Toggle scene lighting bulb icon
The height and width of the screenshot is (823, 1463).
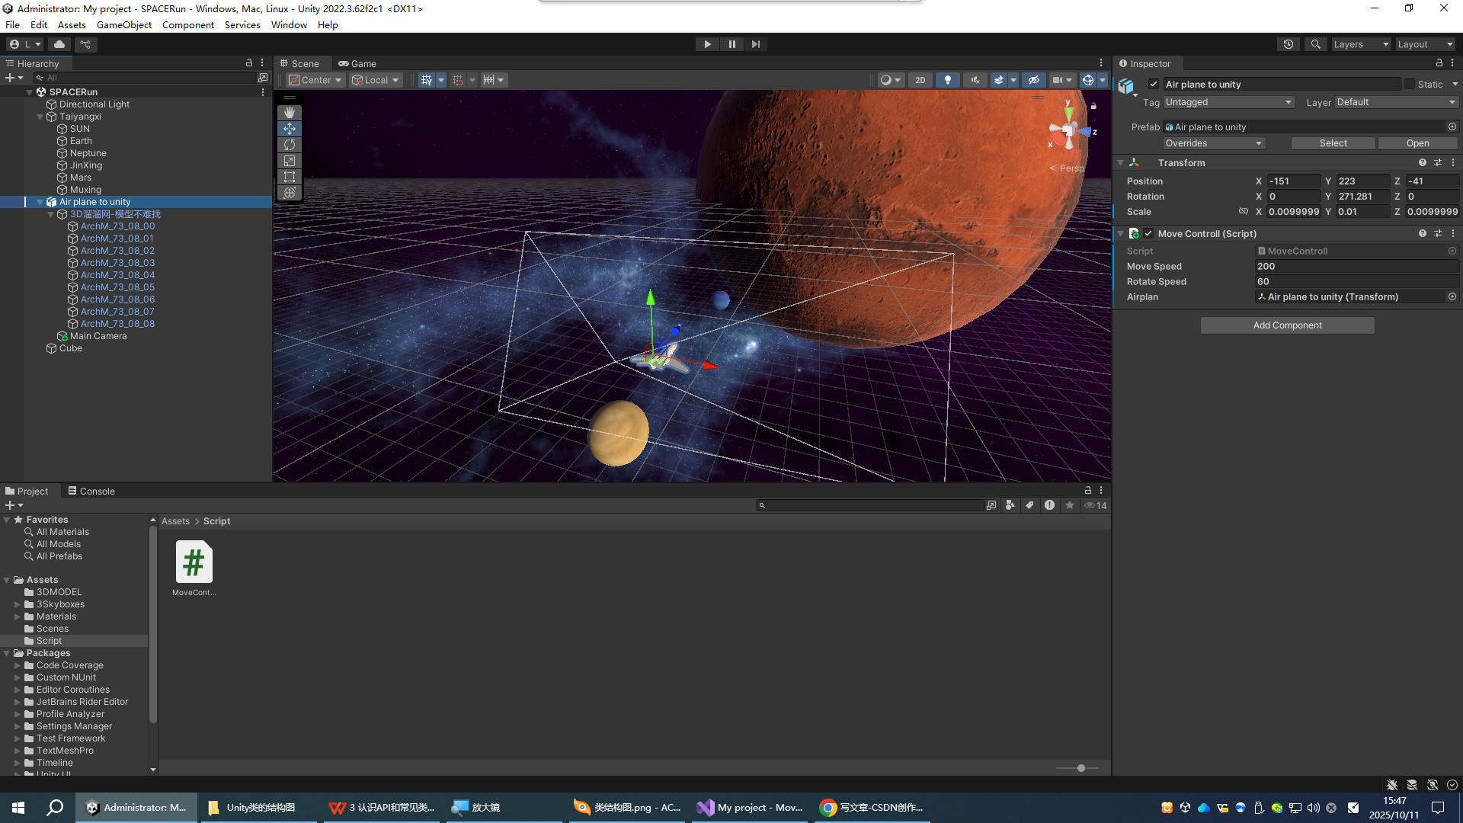tap(947, 80)
